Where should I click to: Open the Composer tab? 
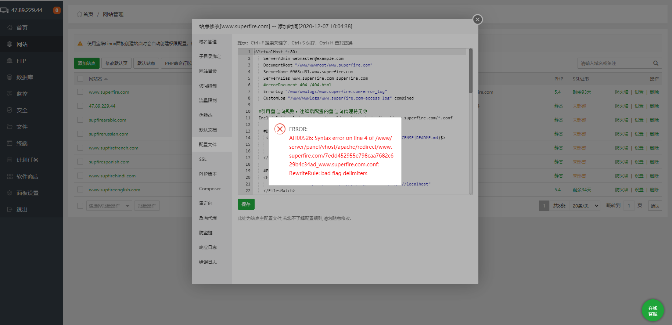[212, 189]
